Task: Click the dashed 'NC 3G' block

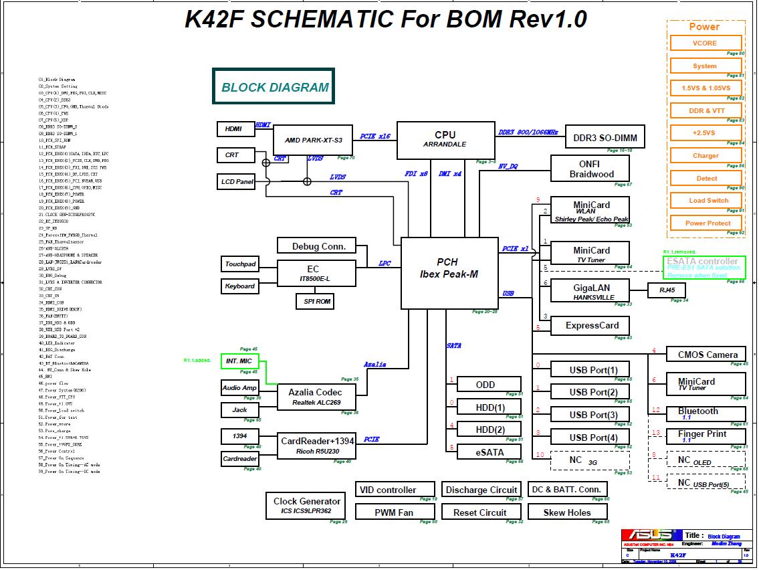Action: (x=590, y=460)
